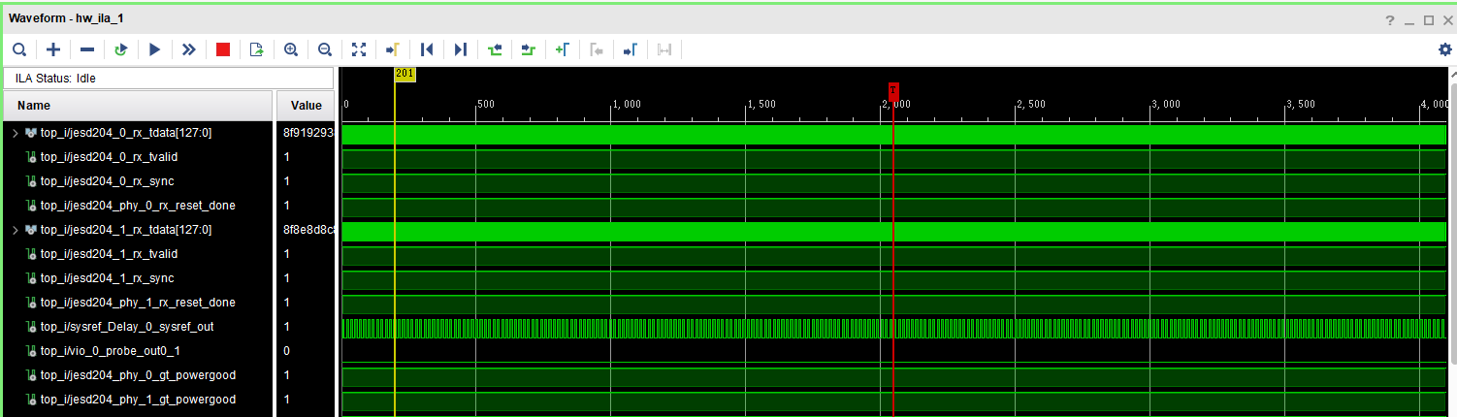
Task: Select signal vio_0_probe_out0_1
Action: (x=111, y=351)
